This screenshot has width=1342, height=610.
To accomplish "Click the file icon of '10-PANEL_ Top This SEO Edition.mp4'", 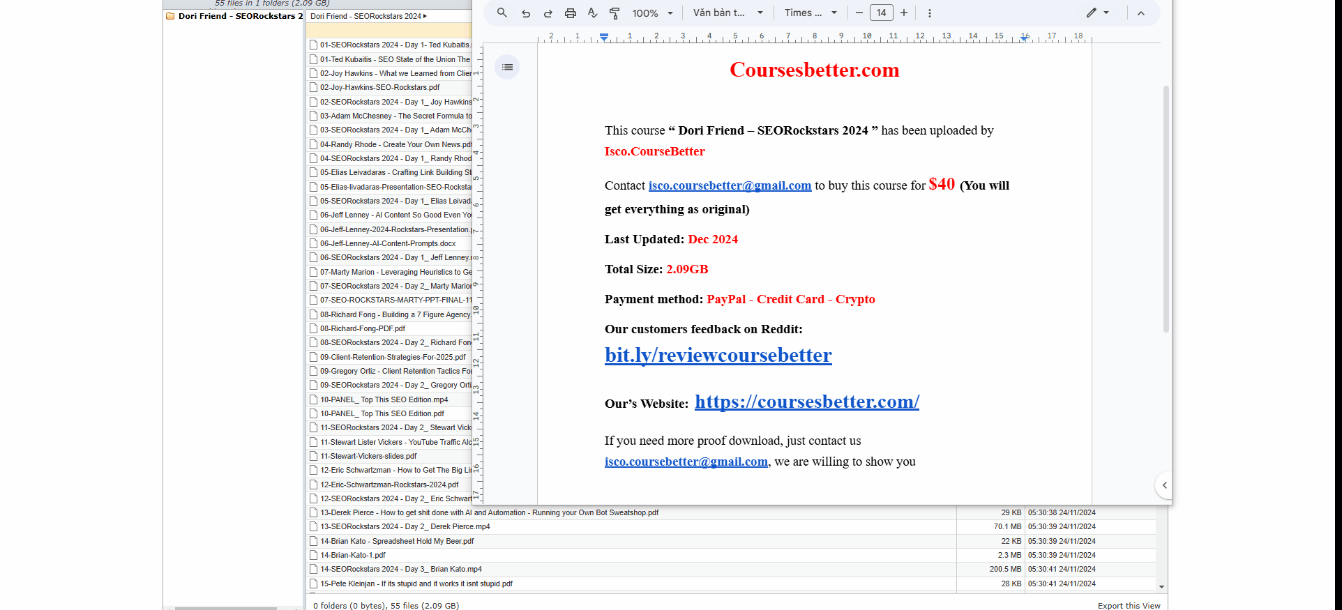I will [314, 399].
